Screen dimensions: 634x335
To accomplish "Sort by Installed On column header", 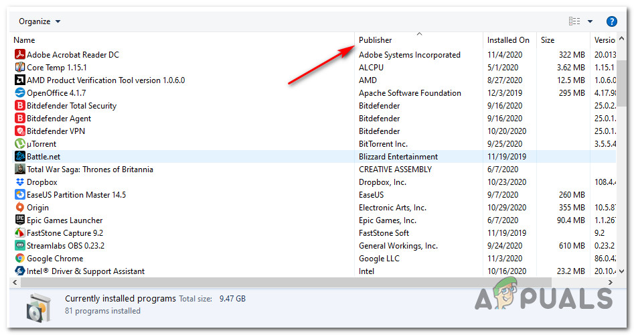I will [508, 40].
